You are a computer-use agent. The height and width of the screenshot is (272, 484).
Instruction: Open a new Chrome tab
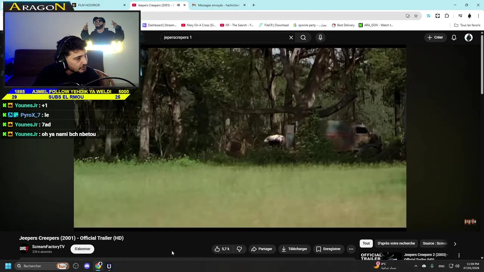point(253,5)
